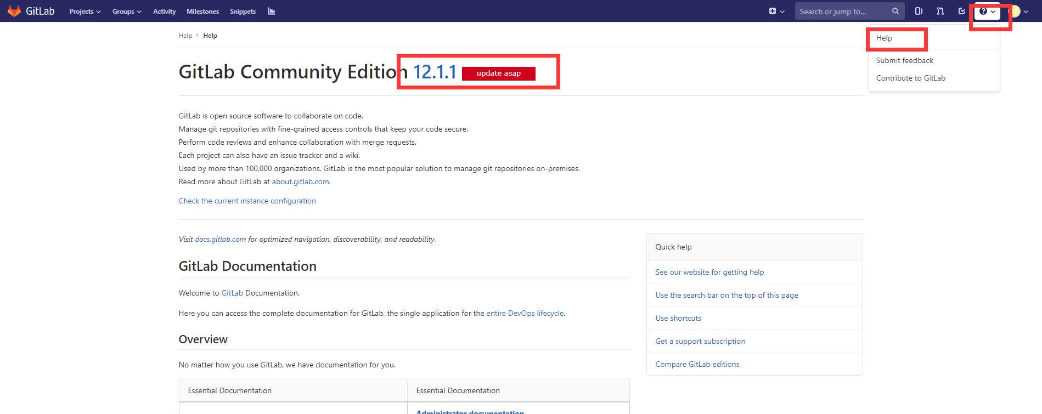The image size is (1042, 414).
Task: Open the Projects dropdown menu
Action: (x=85, y=12)
